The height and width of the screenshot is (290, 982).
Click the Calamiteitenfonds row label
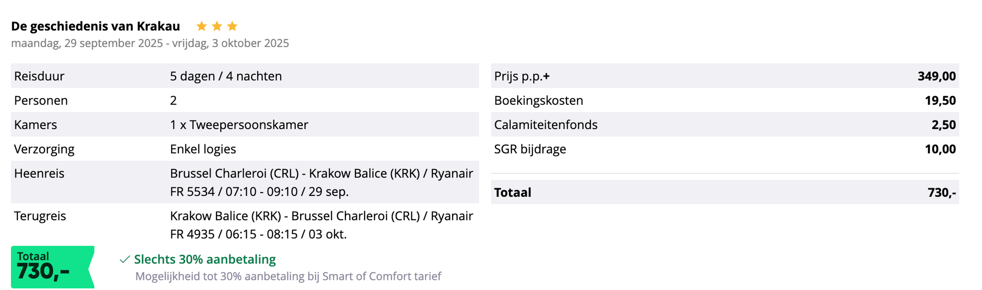click(x=545, y=125)
